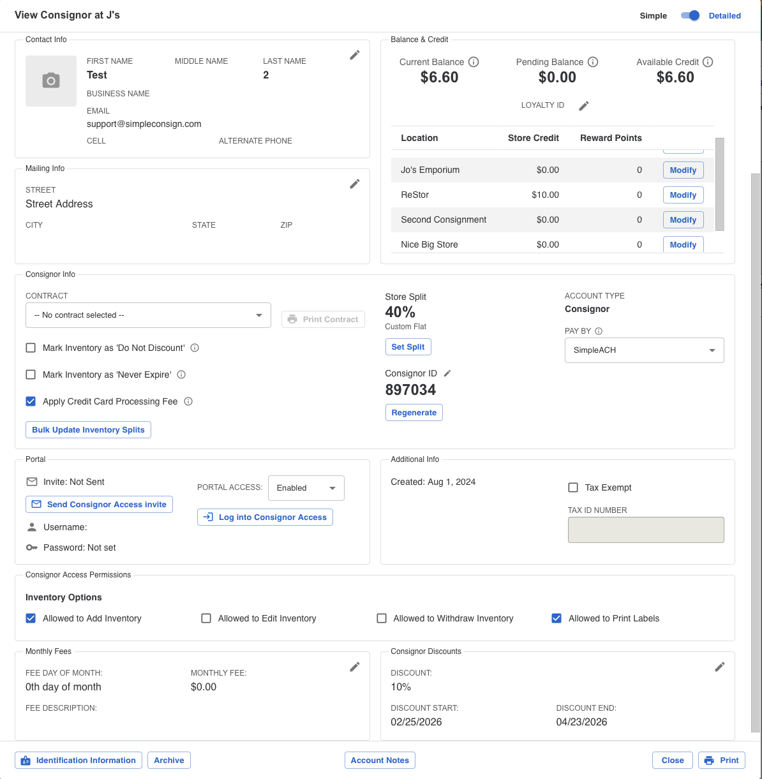The height and width of the screenshot is (779, 762).
Task: Close the consignor view
Action: pos(673,760)
